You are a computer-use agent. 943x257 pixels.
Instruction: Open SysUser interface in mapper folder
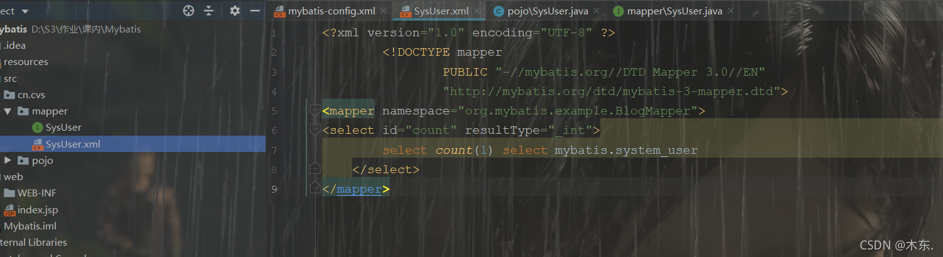(63, 128)
